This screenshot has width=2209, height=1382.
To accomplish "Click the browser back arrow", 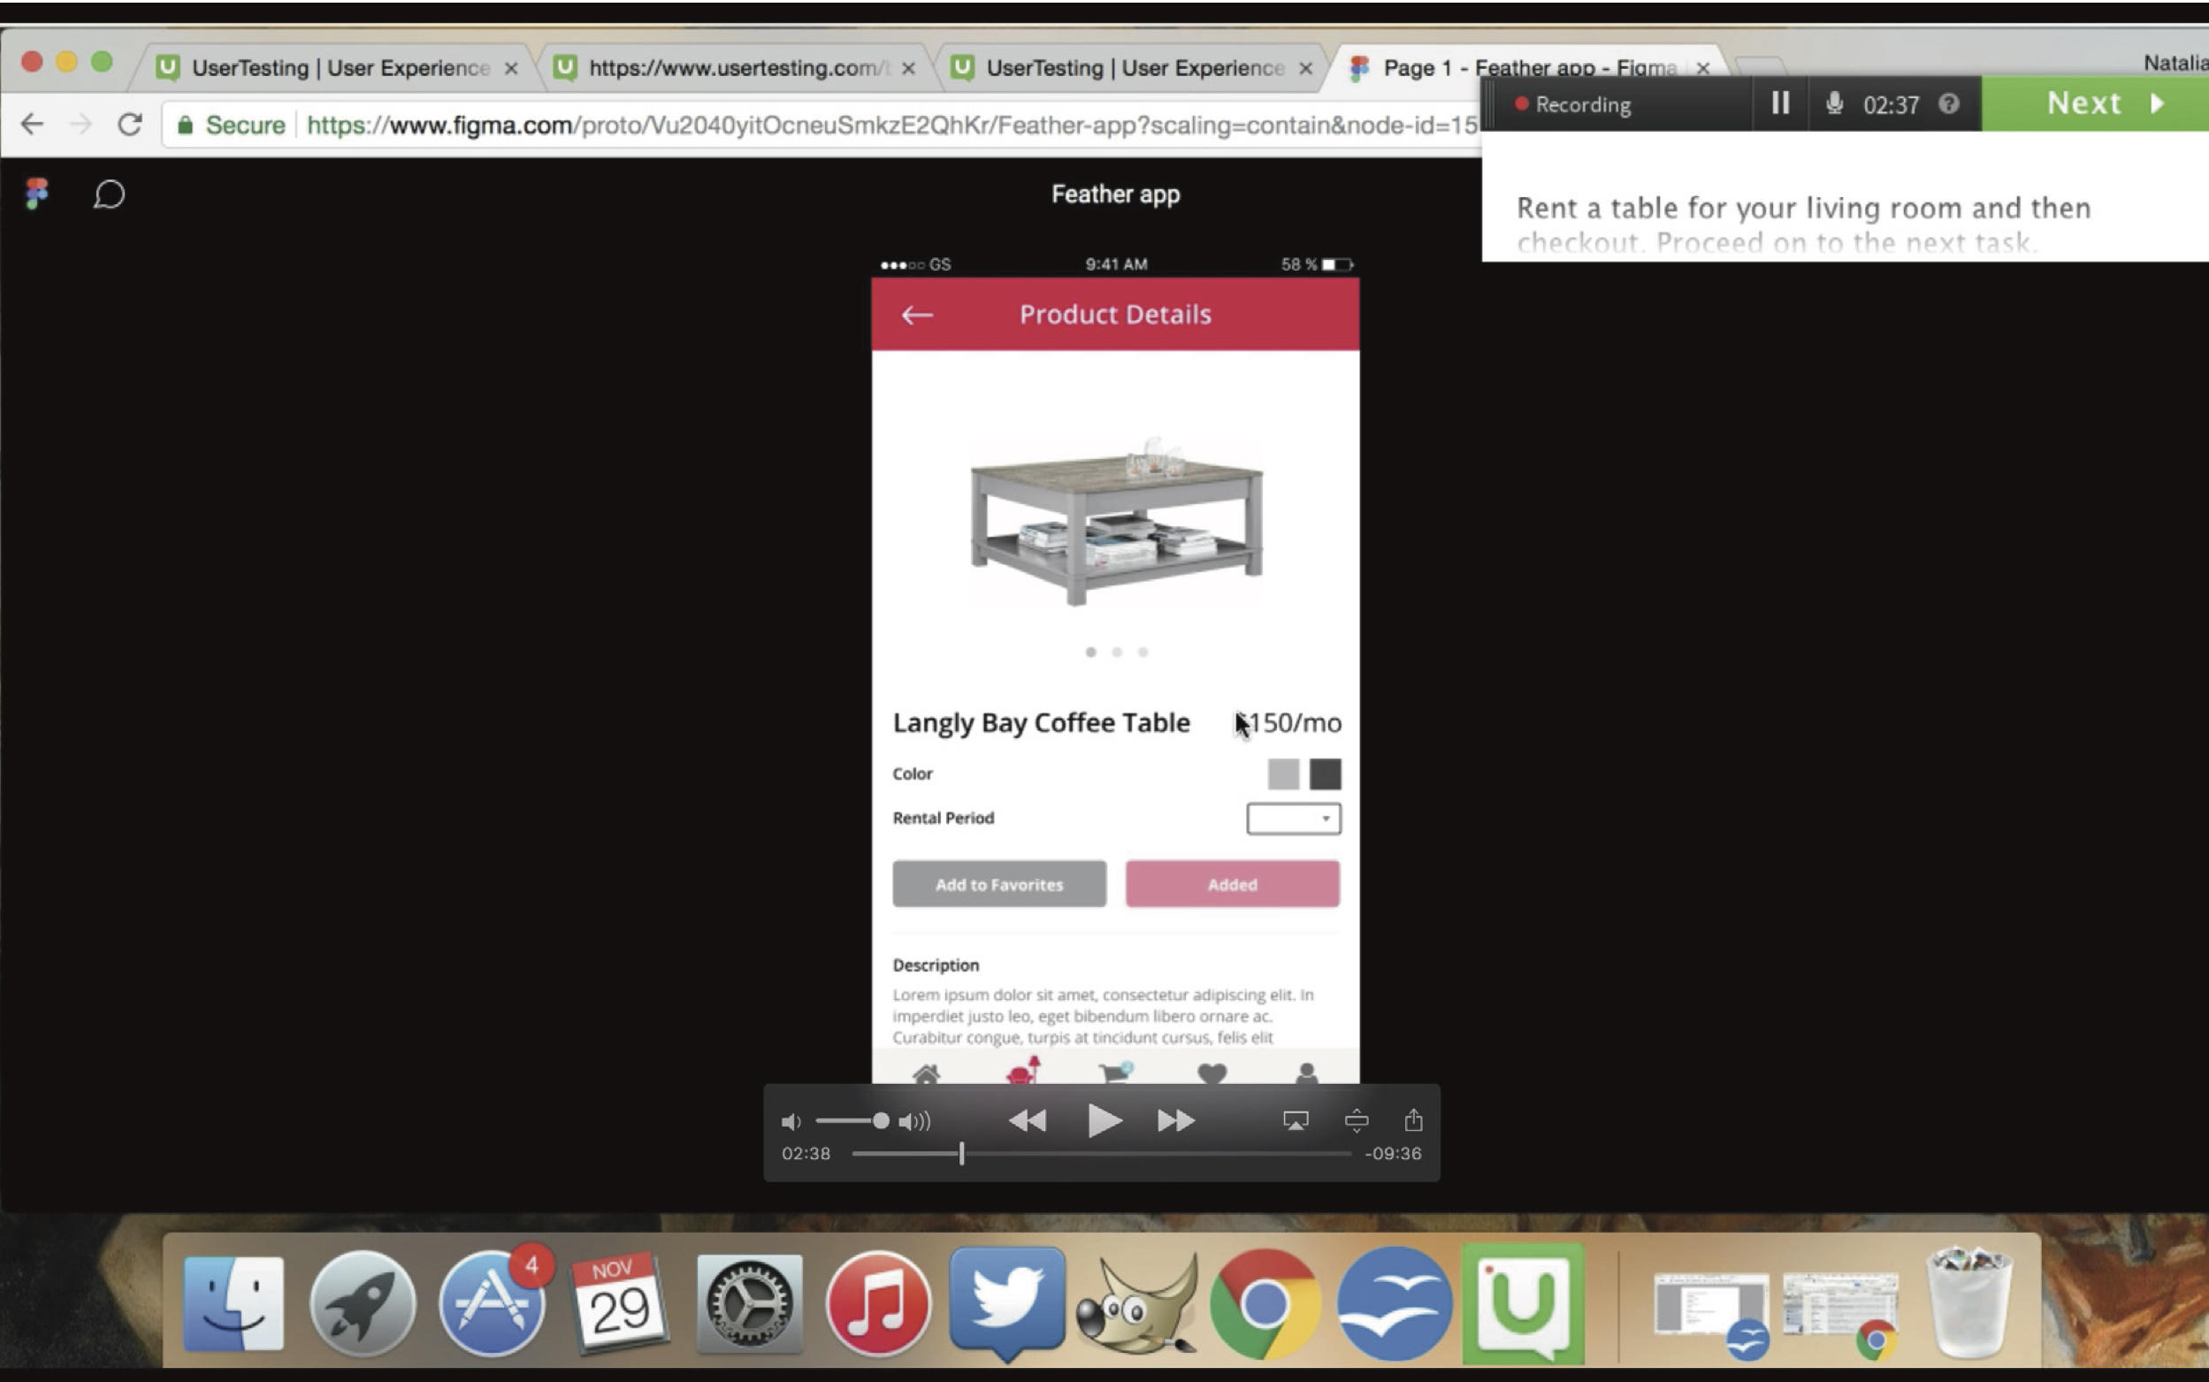I will point(32,125).
